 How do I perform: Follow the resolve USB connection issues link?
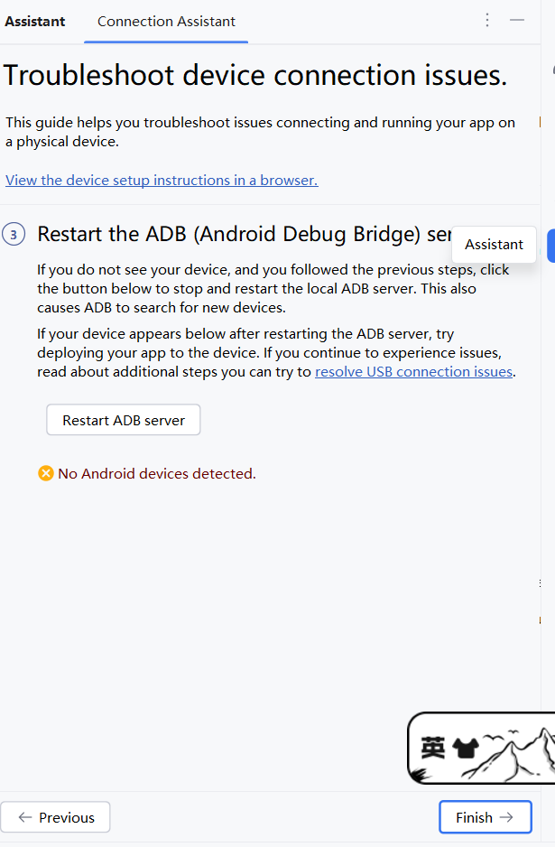413,371
